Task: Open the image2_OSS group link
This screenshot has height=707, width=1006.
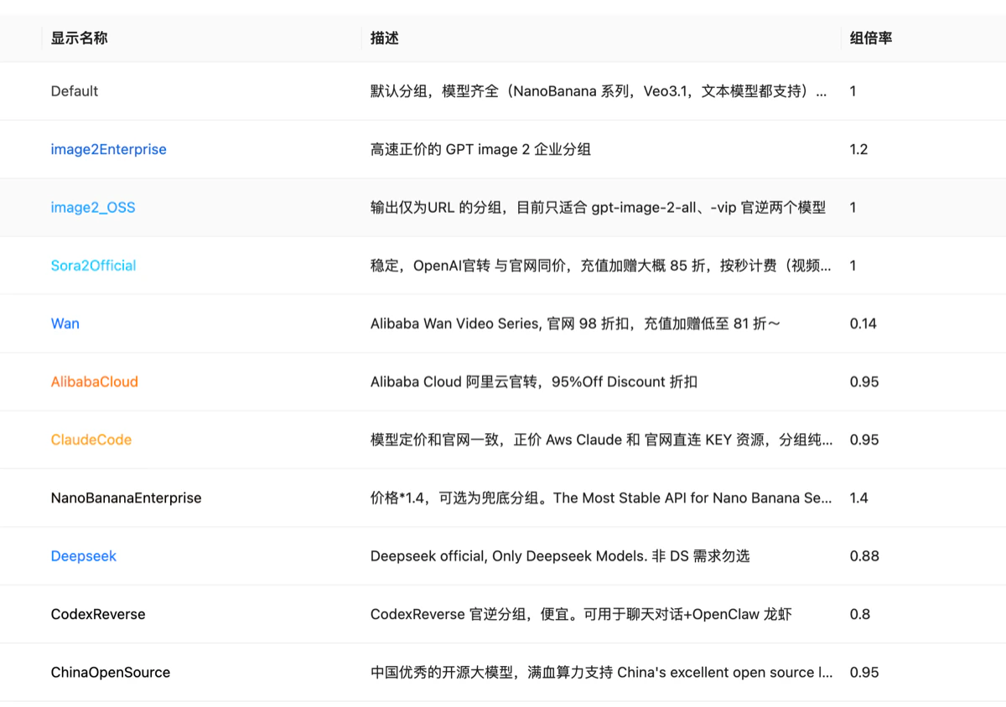Action: click(92, 207)
